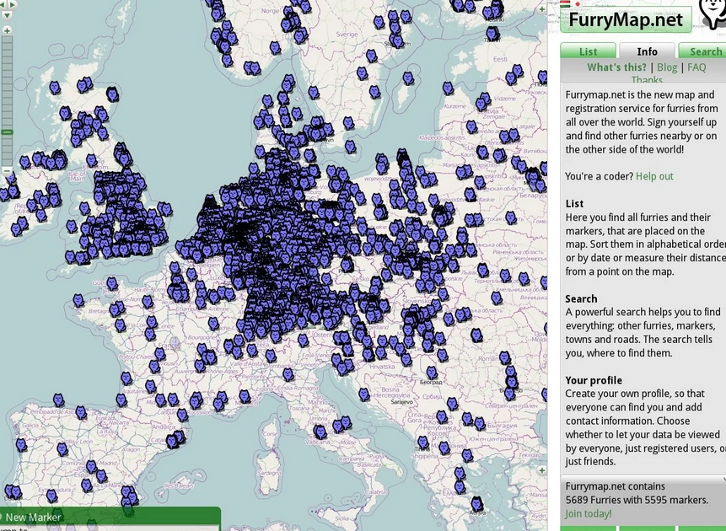Select the marker in Principado de Asturias
726x531 pixels.
(x=81, y=412)
